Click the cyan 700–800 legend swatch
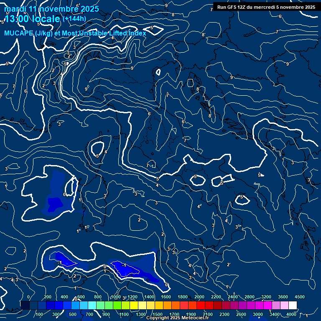321x321 pixels. pos(92,305)
